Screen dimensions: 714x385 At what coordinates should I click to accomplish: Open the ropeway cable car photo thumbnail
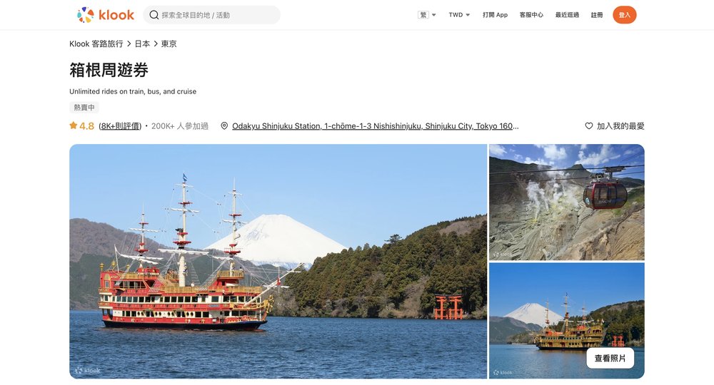(566, 202)
